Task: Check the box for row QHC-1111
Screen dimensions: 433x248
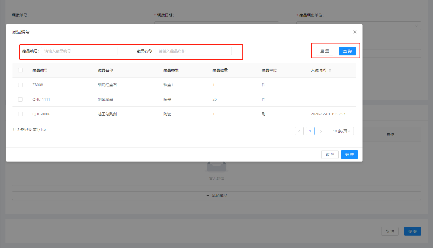Action: click(x=20, y=99)
